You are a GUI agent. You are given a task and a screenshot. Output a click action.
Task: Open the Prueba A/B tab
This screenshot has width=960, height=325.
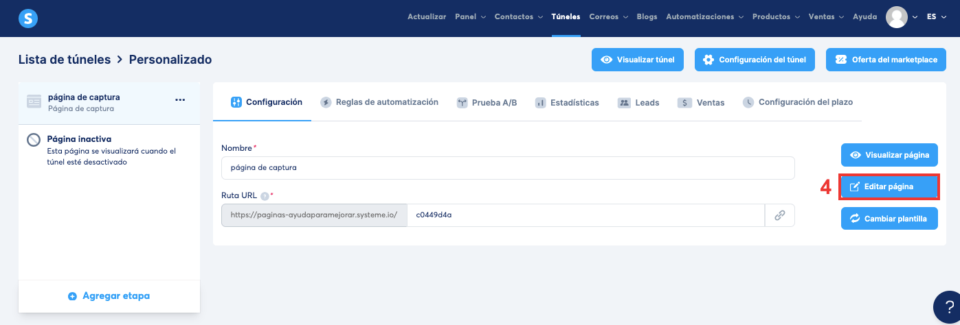click(x=487, y=103)
